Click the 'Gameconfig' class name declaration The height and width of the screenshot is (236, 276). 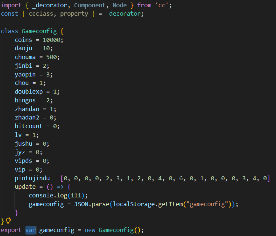(x=39, y=31)
